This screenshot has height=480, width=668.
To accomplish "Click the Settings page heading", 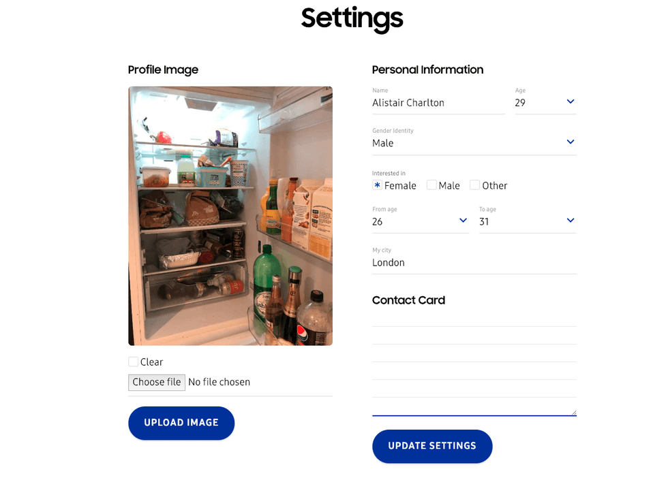I will 352,18.
